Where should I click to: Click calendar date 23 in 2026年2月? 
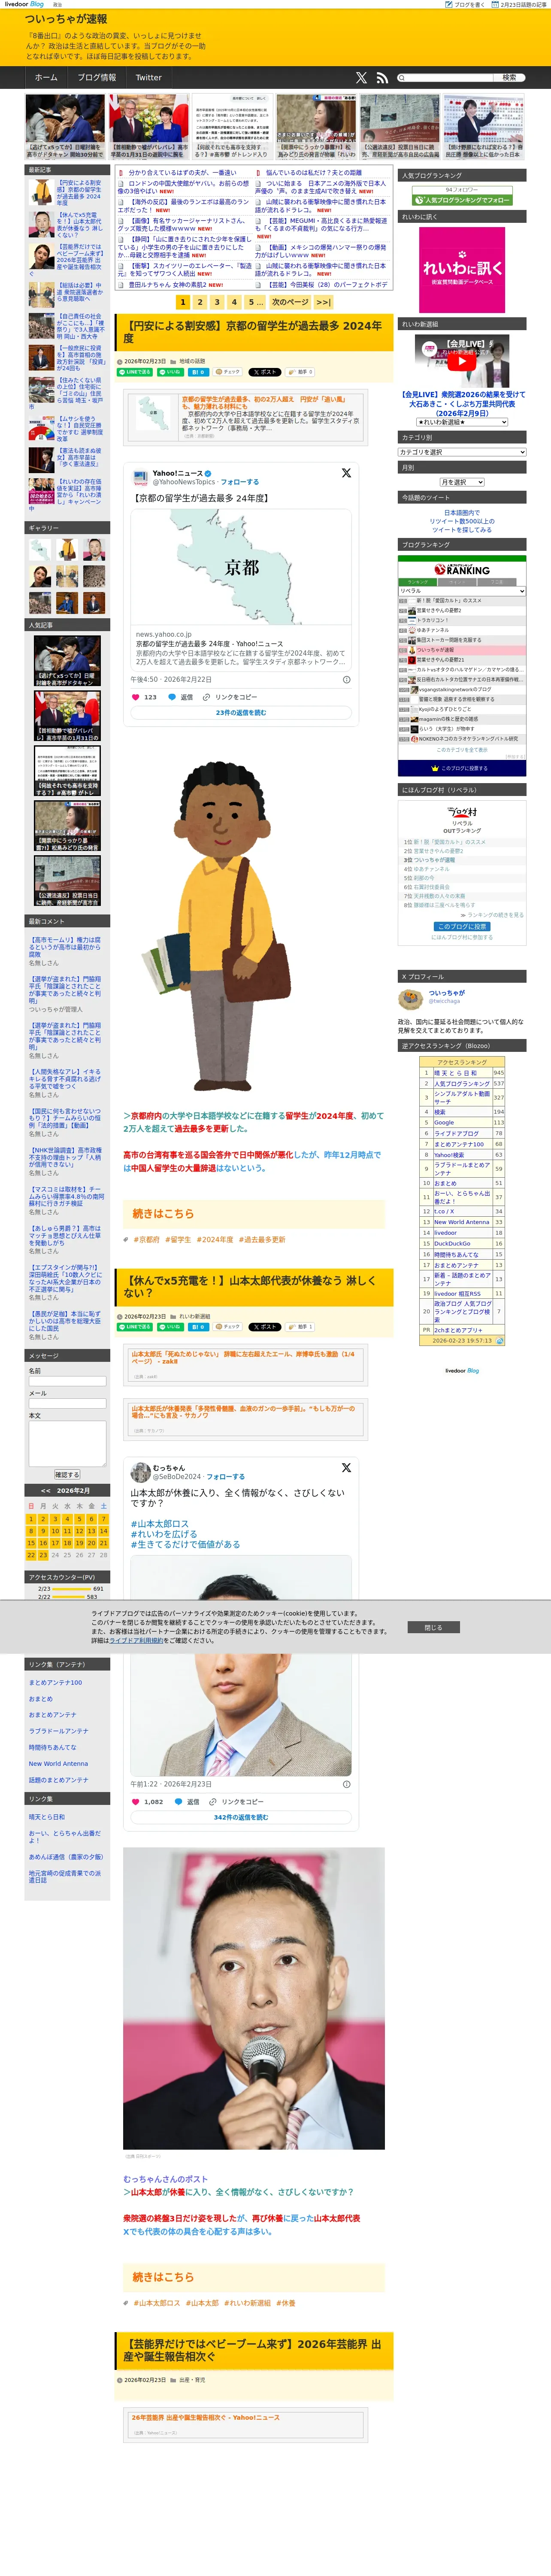[42, 1555]
